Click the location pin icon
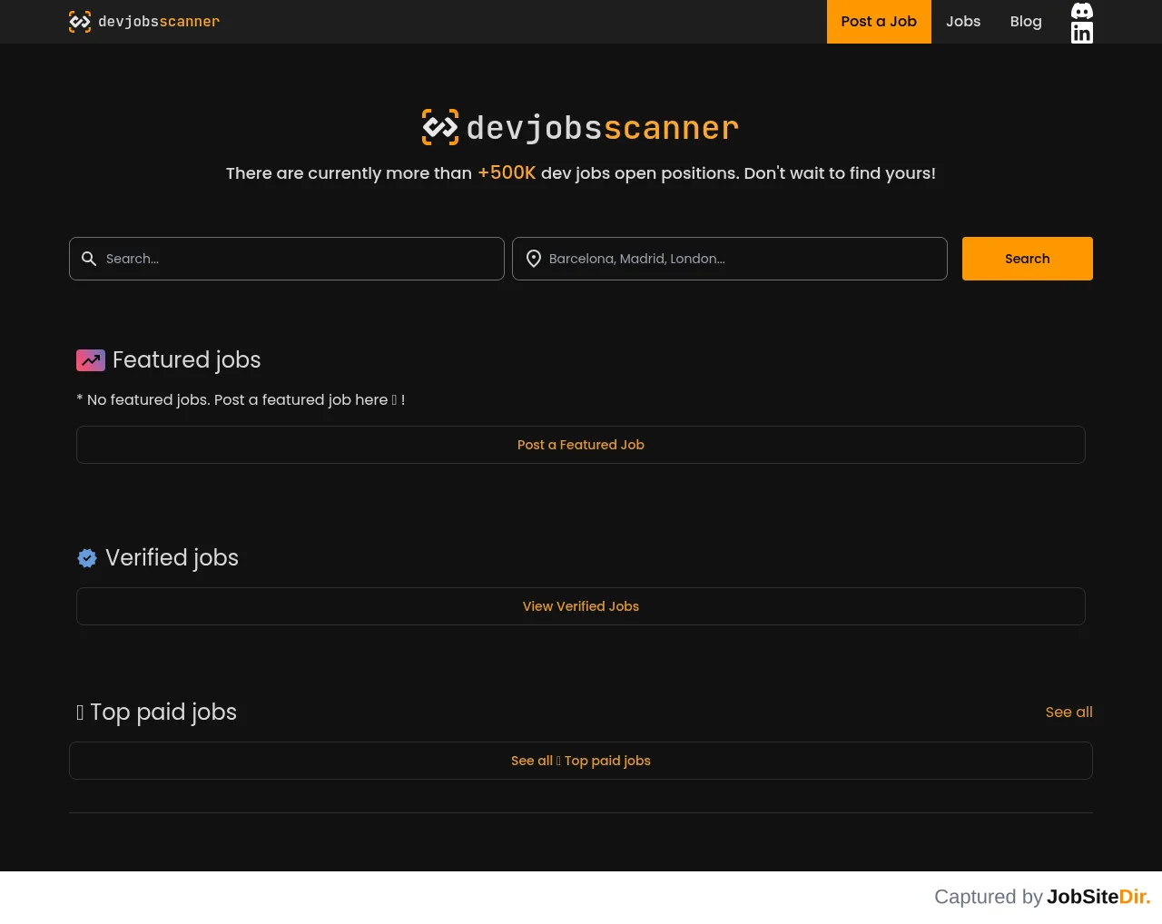 (534, 259)
